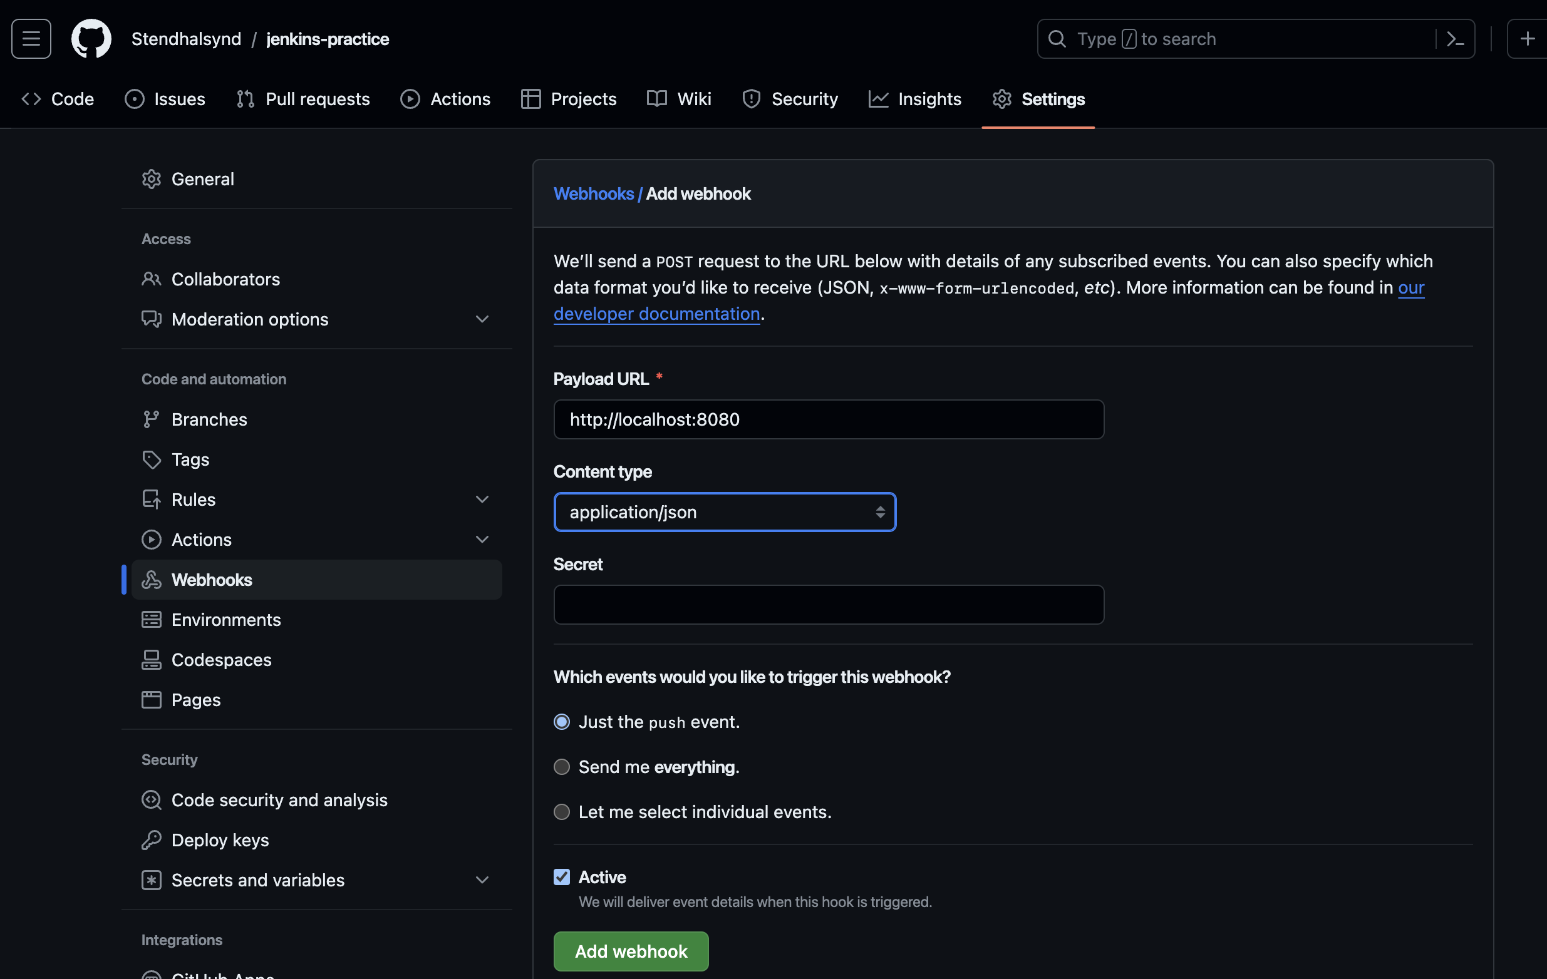1547x979 pixels.
Task: Open Code security and analysis page
Action: (x=317, y=800)
